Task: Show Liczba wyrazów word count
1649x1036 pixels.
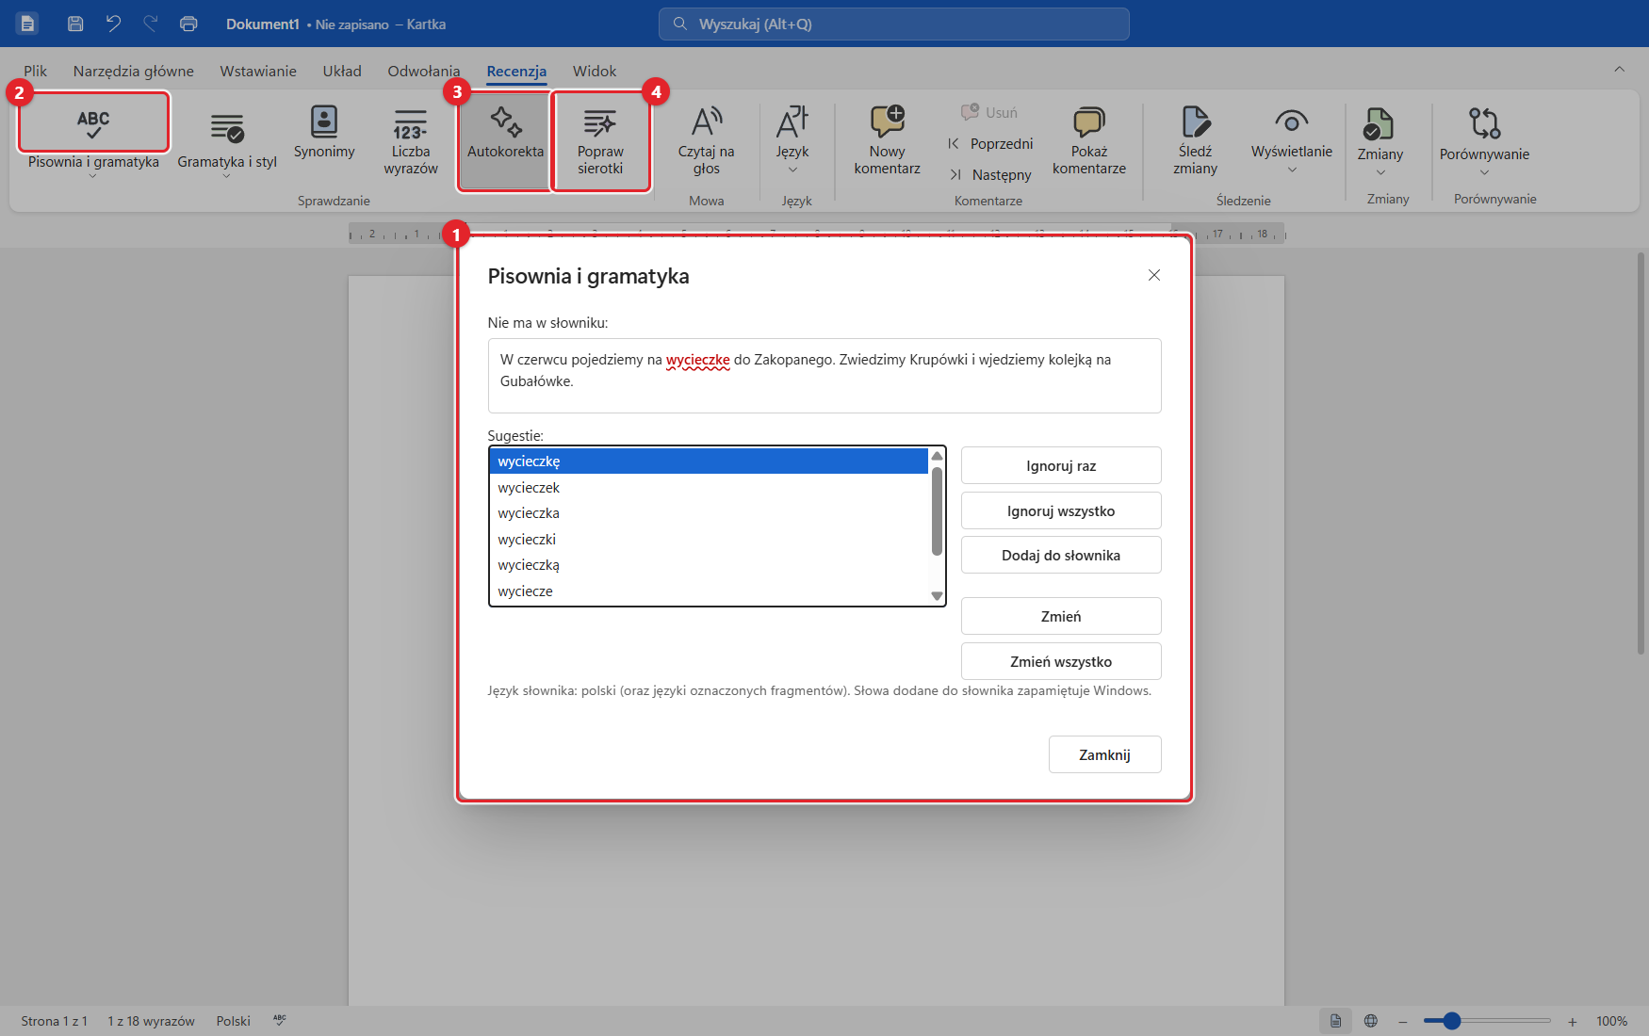Action: click(411, 141)
